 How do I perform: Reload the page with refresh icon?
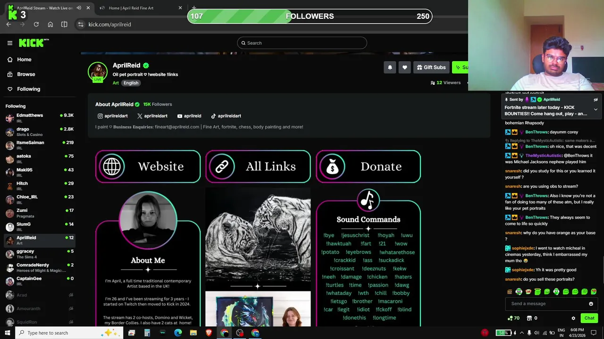point(36,24)
